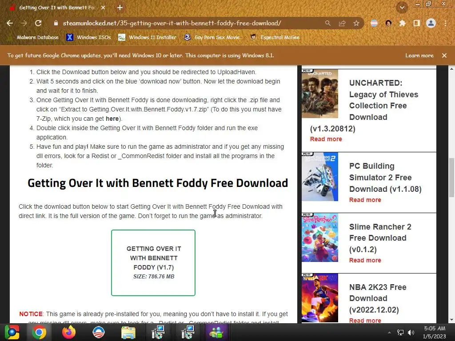
Task: Open a new tab with plus button
Action: (x=120, y=8)
